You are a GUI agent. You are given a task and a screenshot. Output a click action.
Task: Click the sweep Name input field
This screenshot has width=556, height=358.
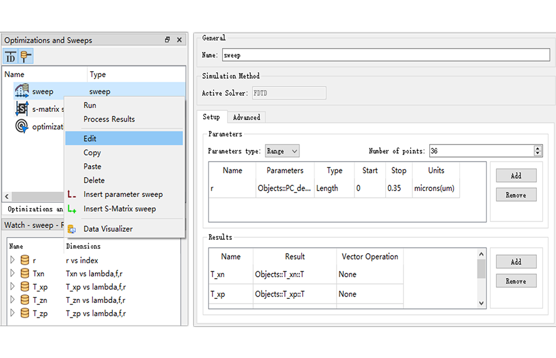point(386,56)
